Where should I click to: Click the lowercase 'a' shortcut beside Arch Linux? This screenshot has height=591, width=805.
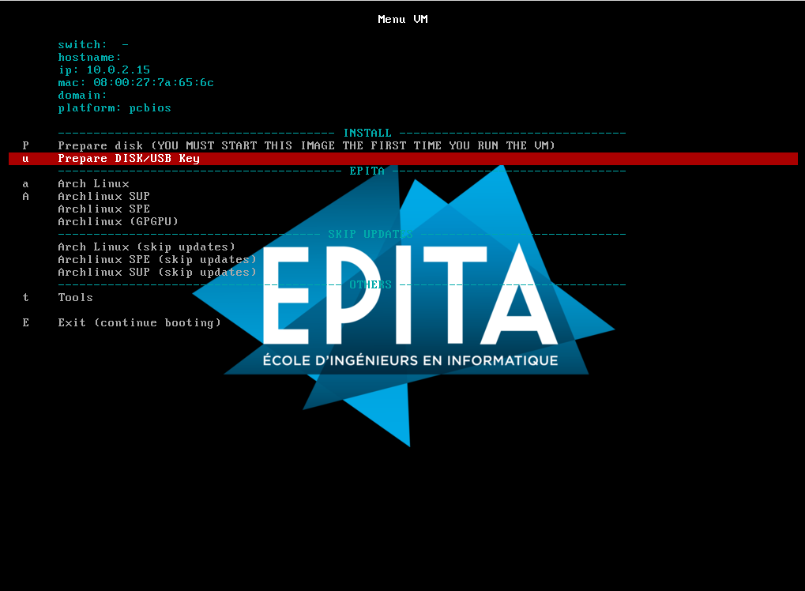[25, 184]
